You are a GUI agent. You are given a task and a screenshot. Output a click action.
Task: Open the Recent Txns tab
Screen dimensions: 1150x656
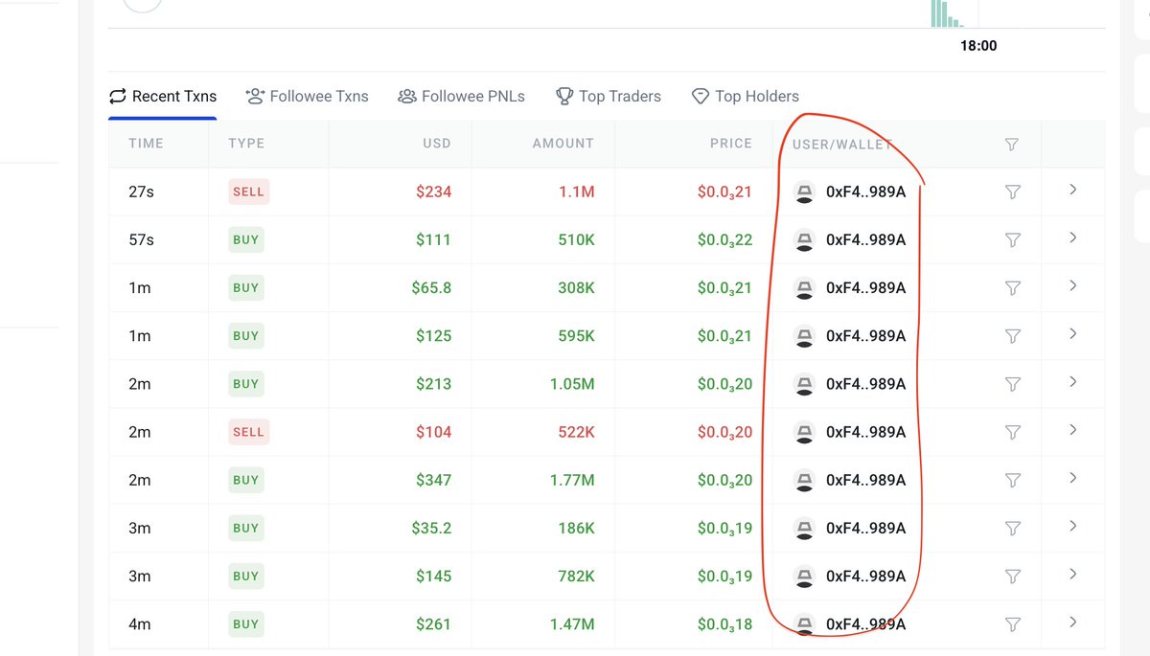coord(163,96)
